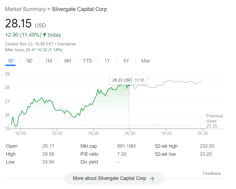The width and height of the screenshot is (236, 189).
Task: Click the Previous close 25.25 label
Action: point(215,121)
